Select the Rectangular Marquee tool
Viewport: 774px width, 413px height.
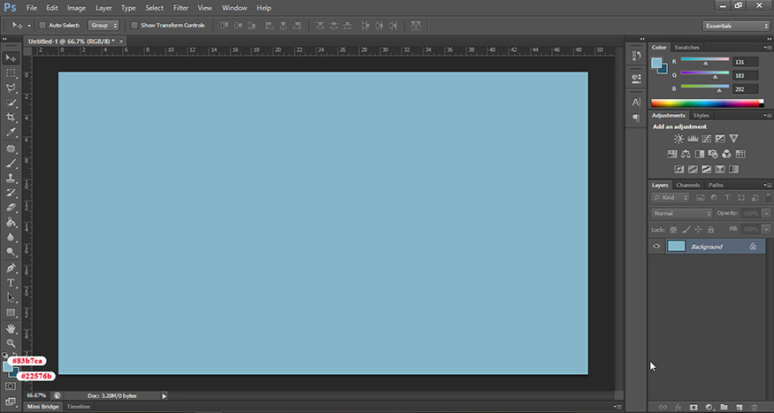pyautogui.click(x=11, y=73)
